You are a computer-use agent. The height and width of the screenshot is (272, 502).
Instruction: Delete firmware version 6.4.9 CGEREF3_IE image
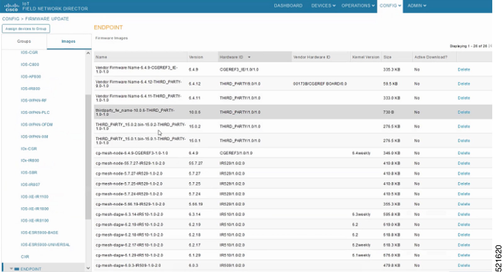(x=464, y=69)
